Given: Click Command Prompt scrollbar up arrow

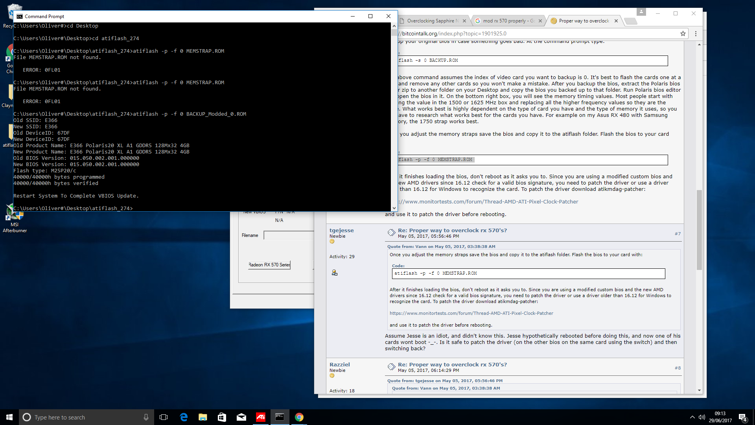Looking at the screenshot, I should [394, 26].
